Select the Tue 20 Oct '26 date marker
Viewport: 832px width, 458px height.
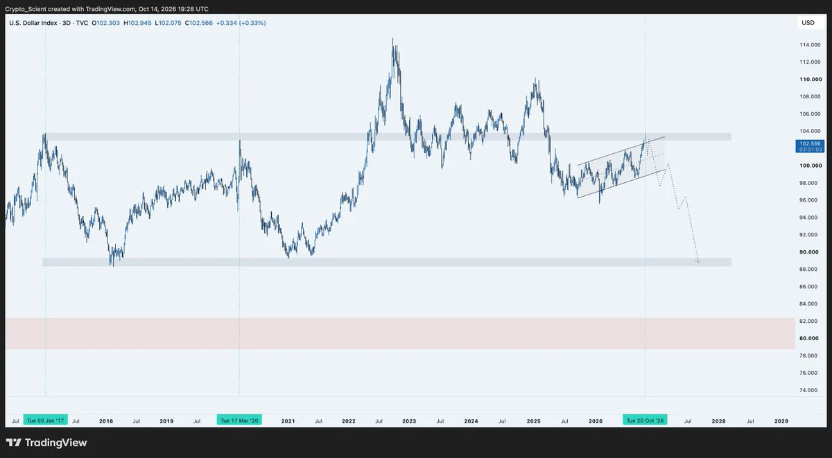click(645, 421)
